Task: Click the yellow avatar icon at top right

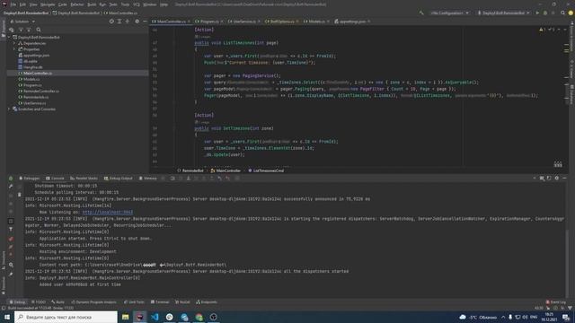Action: (x=571, y=13)
